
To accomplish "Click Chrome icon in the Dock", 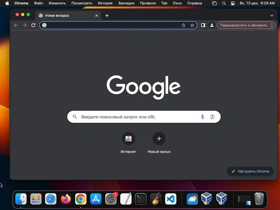I will tap(81, 199).
